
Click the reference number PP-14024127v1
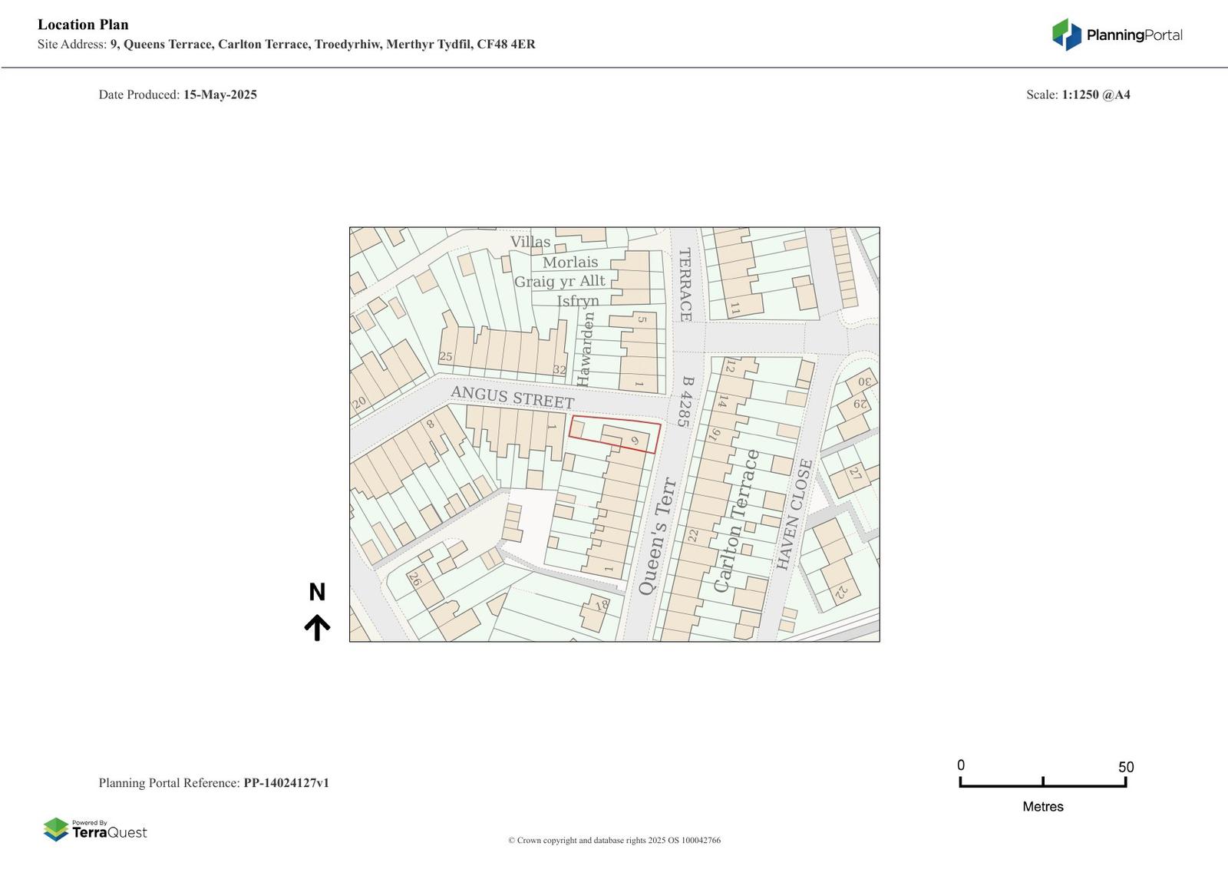point(286,783)
